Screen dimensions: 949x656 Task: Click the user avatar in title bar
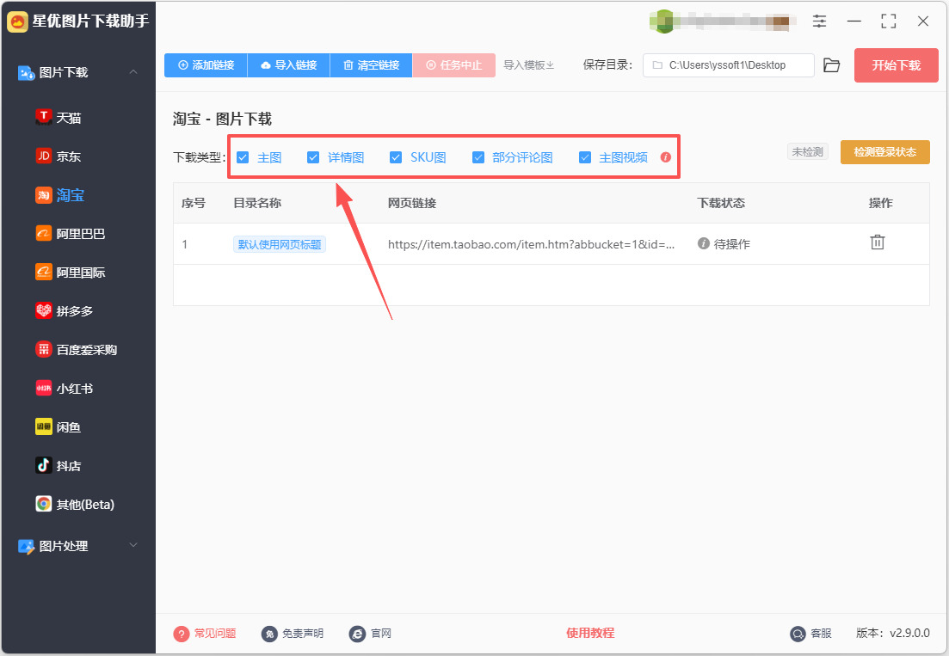pyautogui.click(x=664, y=21)
